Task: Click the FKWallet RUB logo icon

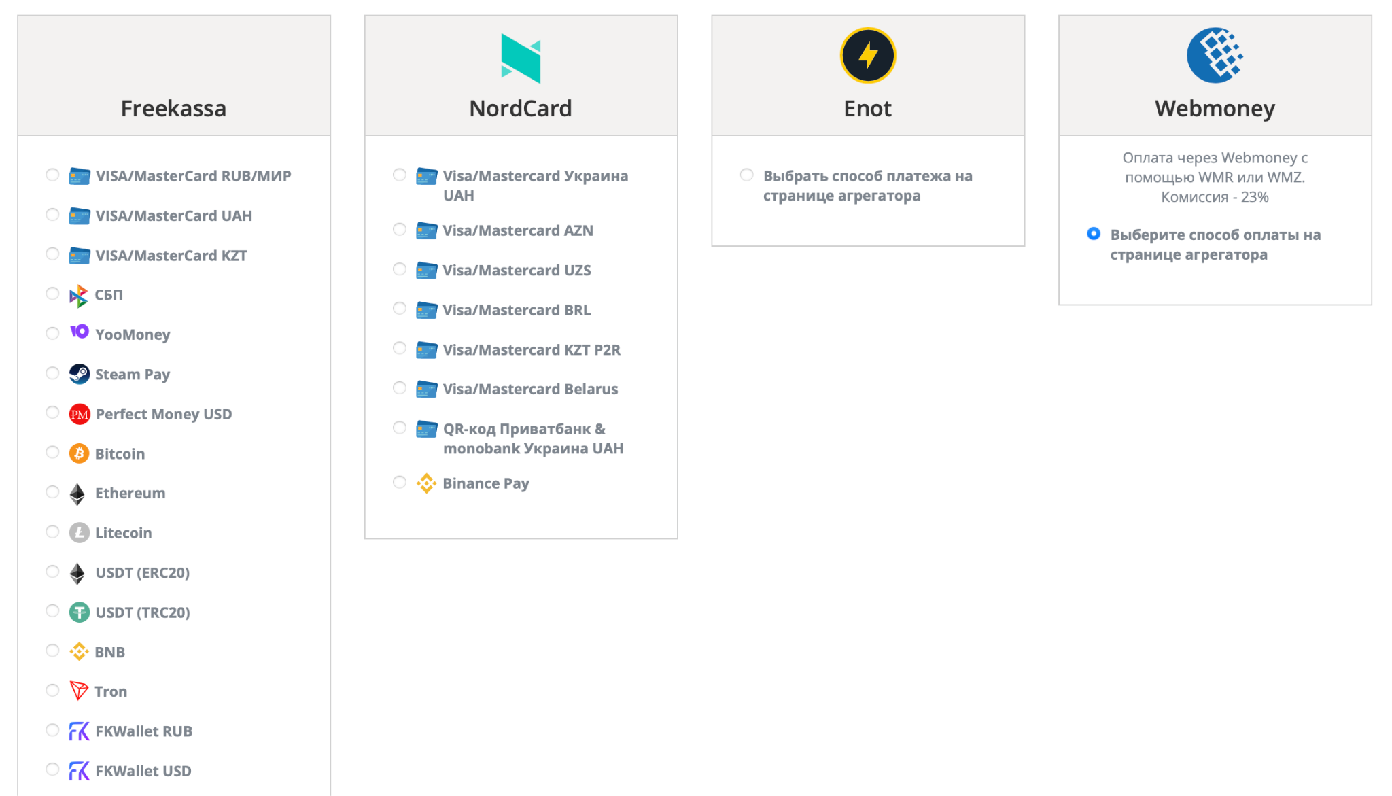Action: (79, 731)
